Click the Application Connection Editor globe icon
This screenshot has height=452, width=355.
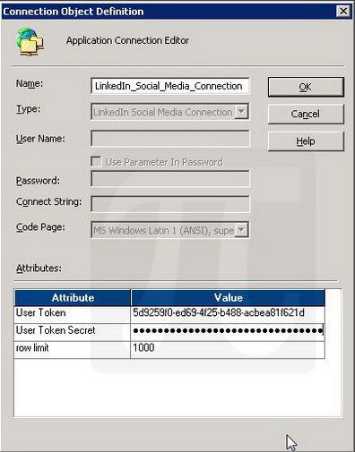[30, 42]
